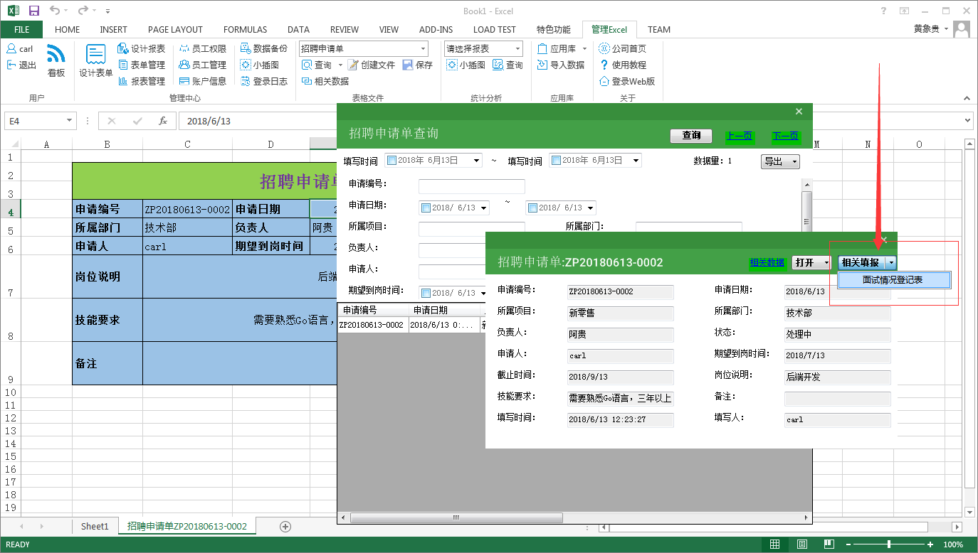The width and height of the screenshot is (978, 553).
Task: Switch to the HOME tab
Action: 68,30
